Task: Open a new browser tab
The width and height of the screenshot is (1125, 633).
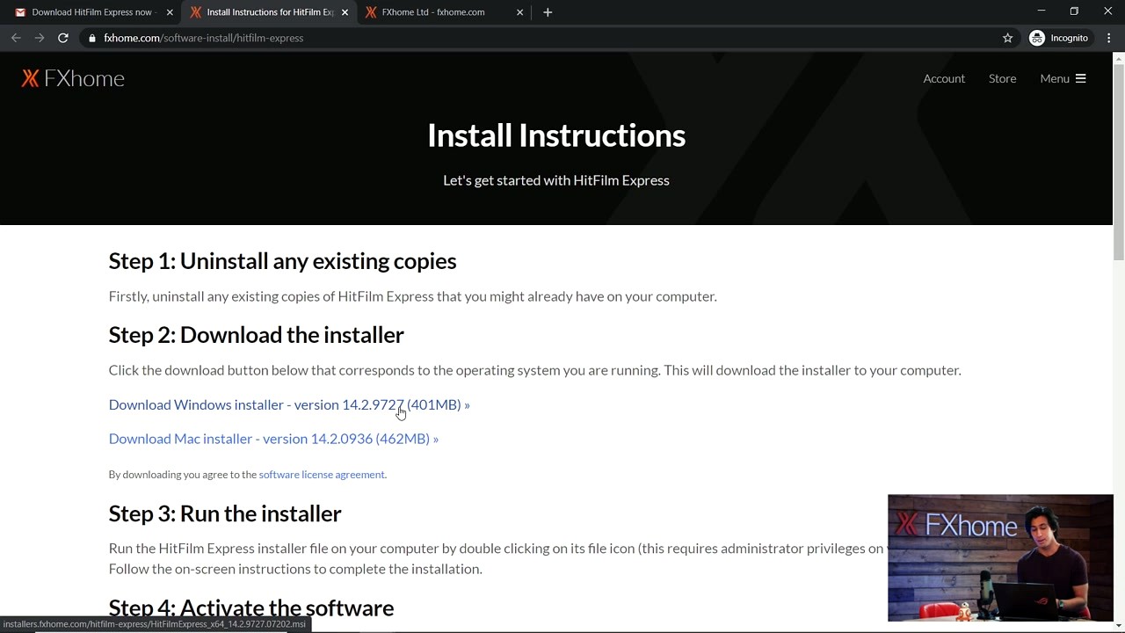Action: (548, 11)
